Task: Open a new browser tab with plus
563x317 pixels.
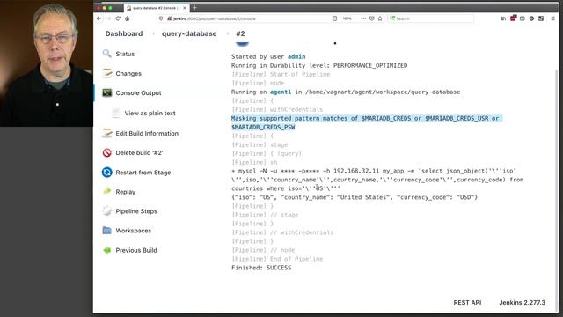Action: [194, 7]
